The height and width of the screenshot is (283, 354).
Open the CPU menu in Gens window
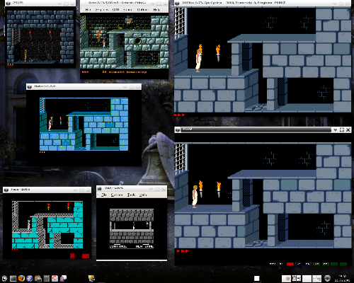[115, 10]
